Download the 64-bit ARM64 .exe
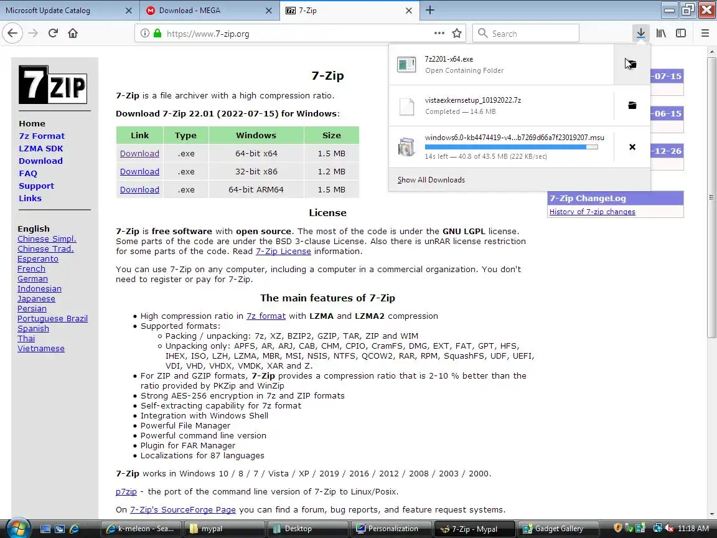The image size is (717, 538). [x=139, y=189]
